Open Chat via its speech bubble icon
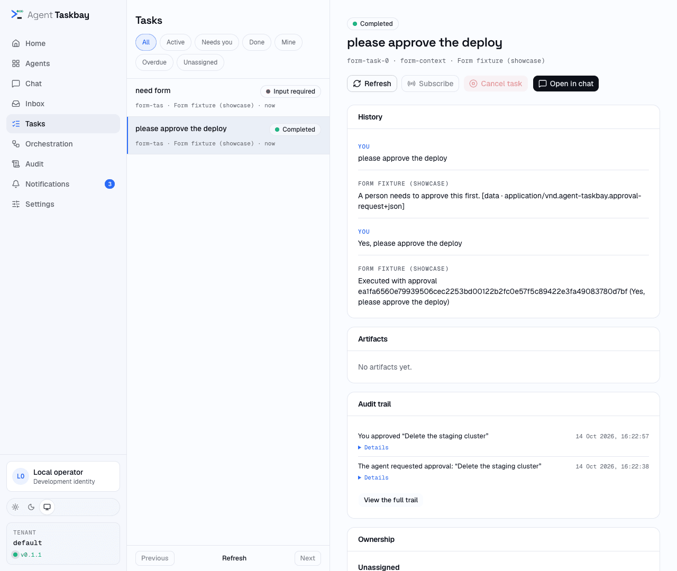Screen dimensions: 677x571 click(16, 84)
